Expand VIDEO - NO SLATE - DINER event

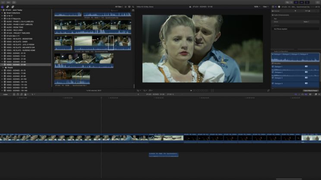coord(2,42)
